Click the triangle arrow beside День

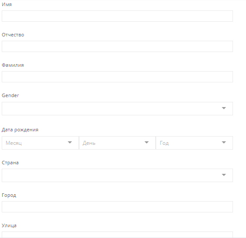point(147,142)
